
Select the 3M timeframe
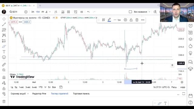(33, 12)
